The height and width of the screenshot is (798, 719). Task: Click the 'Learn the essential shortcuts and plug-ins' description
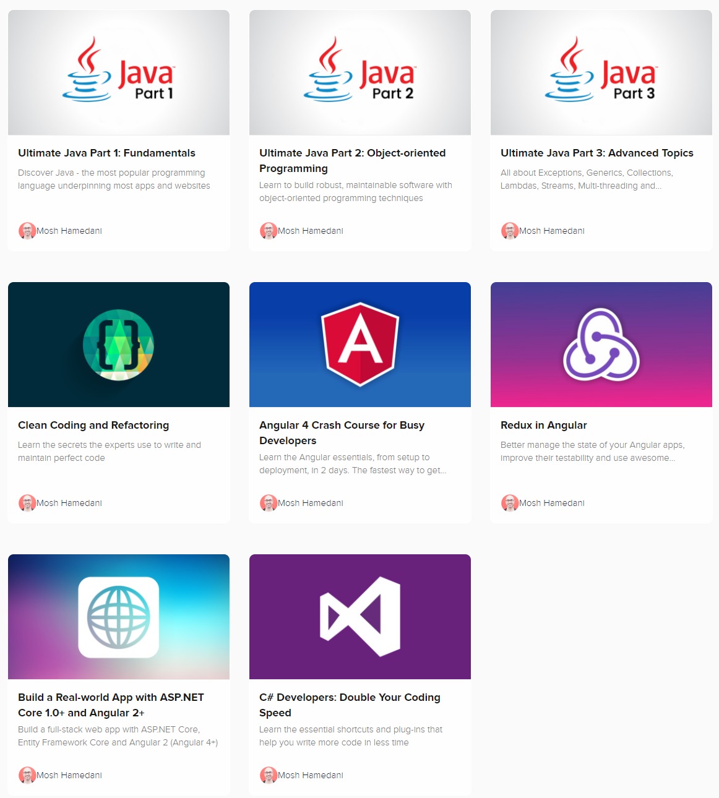tap(351, 736)
